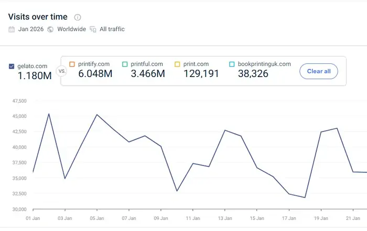Open the Jan 2026 date filter
Viewport: 367px width, 231px height.
coord(30,29)
